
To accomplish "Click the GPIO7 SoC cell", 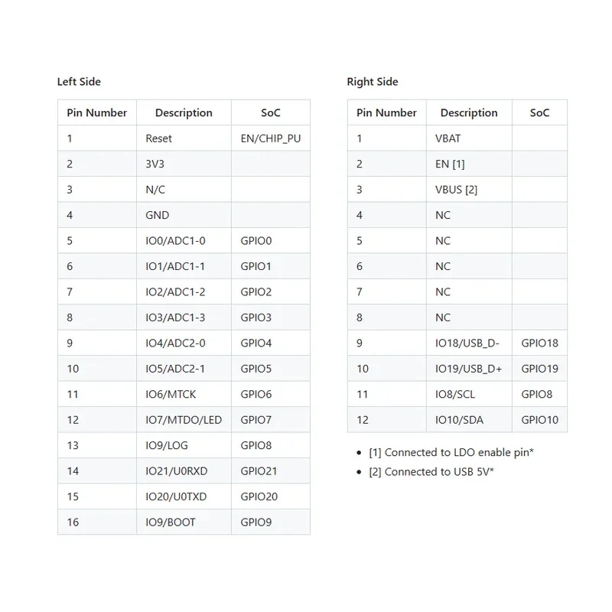I will click(x=271, y=419).
